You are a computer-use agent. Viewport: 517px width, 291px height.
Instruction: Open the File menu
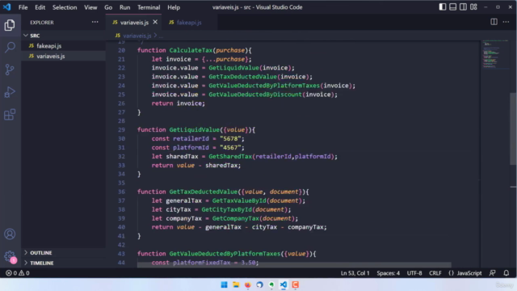point(23,7)
